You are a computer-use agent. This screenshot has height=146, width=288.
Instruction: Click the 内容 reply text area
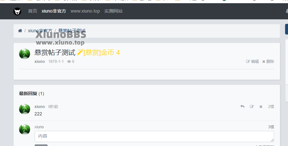(x=154, y=136)
